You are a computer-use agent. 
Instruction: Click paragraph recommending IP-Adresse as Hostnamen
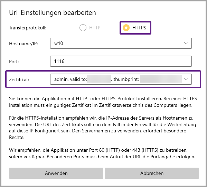[102, 128]
